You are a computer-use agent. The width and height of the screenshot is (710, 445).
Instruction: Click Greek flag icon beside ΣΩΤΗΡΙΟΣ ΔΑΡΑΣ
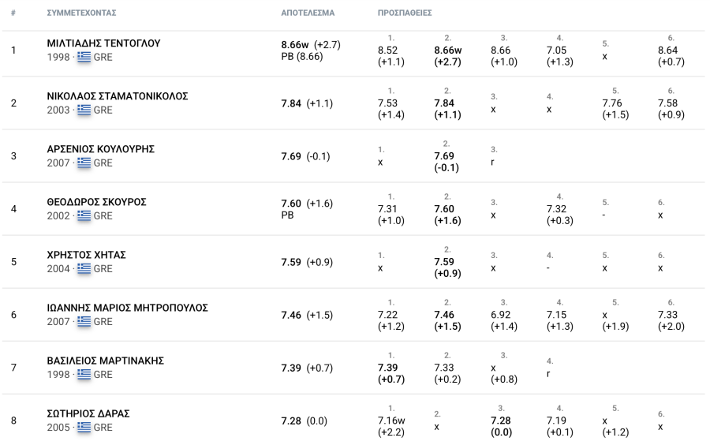pyautogui.click(x=84, y=428)
